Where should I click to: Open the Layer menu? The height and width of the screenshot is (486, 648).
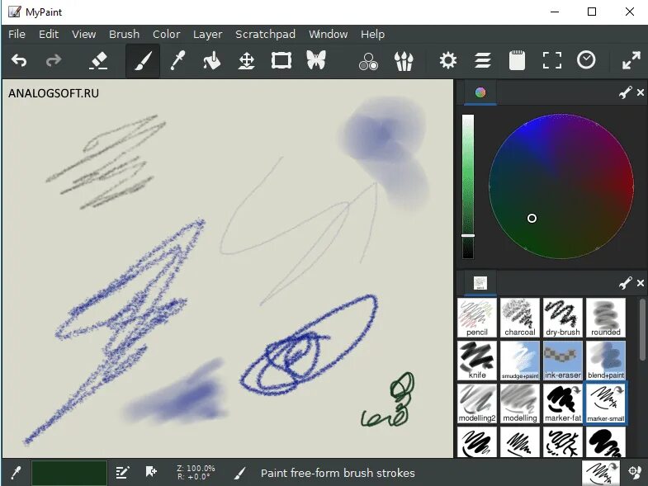click(207, 35)
